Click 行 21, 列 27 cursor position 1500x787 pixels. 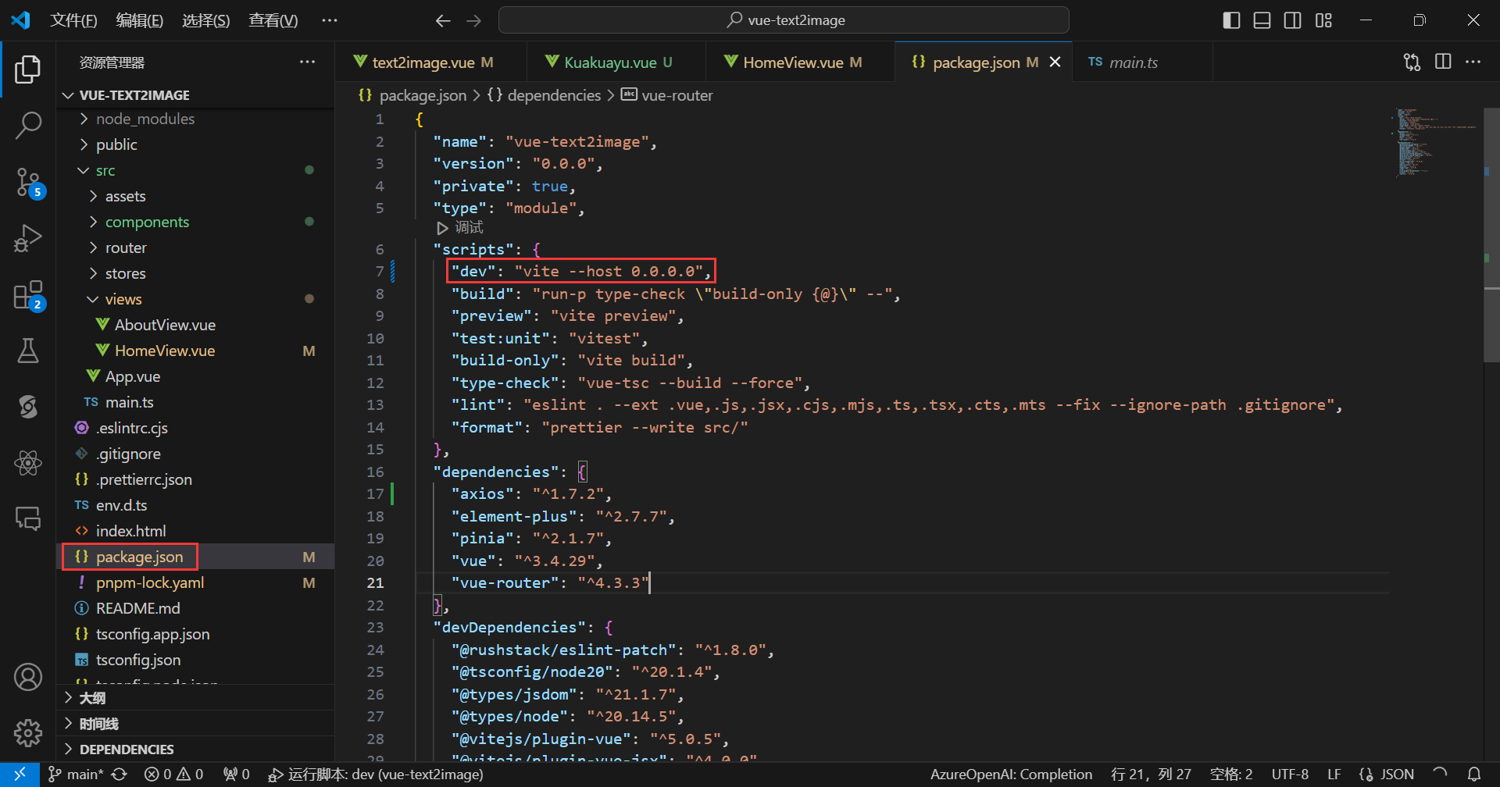1151,774
